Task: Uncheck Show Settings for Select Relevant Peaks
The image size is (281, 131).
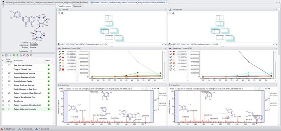Action: (x=9, y=81)
